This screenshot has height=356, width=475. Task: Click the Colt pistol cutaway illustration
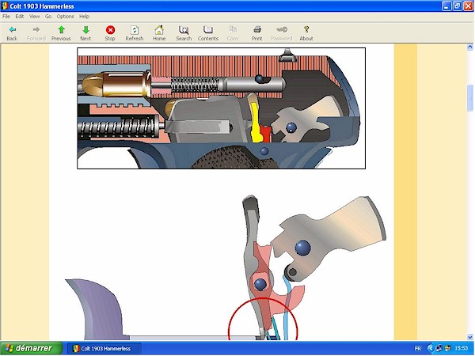tap(221, 108)
